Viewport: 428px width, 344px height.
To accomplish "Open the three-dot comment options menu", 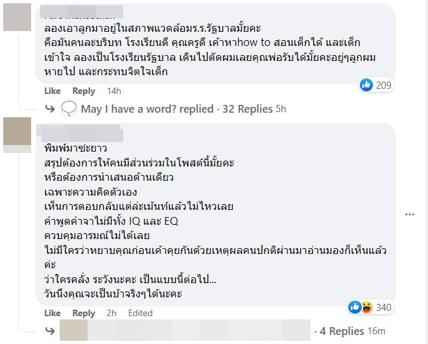I will coord(409,214).
